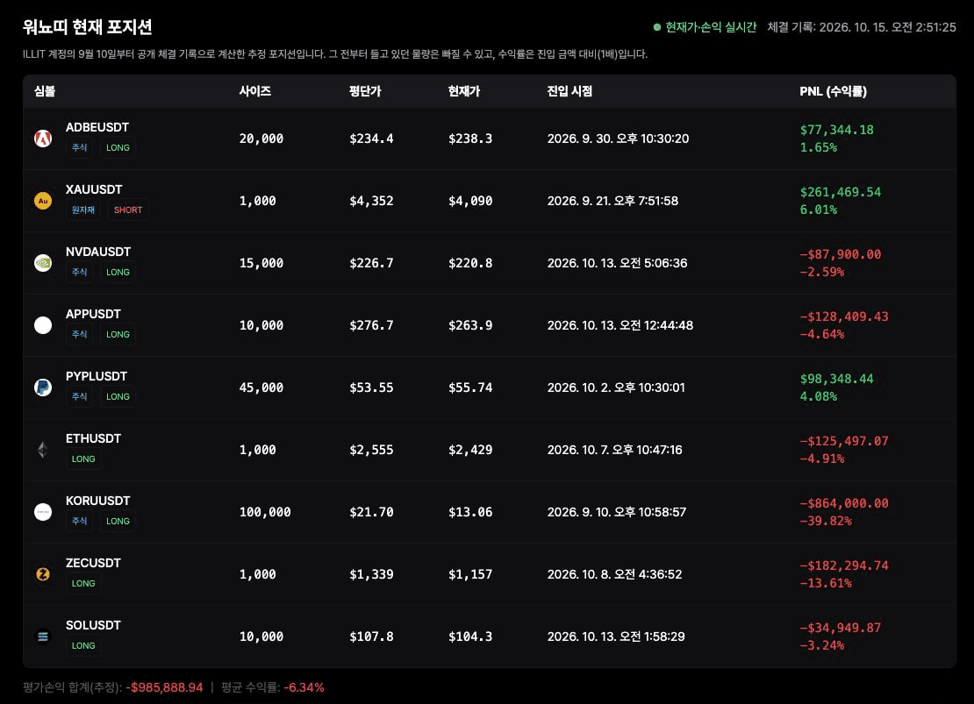Click the 현재가·손익 실시간 status label
This screenshot has width=974, height=704.
[x=712, y=27]
